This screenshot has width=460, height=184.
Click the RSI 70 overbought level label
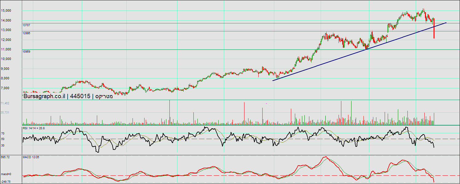tap(2, 134)
